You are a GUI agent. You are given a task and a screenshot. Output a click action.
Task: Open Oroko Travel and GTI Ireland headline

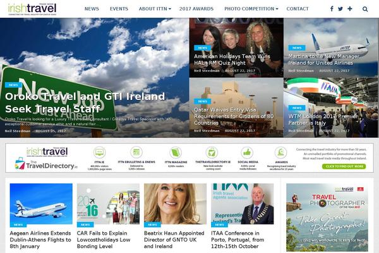coord(85,102)
